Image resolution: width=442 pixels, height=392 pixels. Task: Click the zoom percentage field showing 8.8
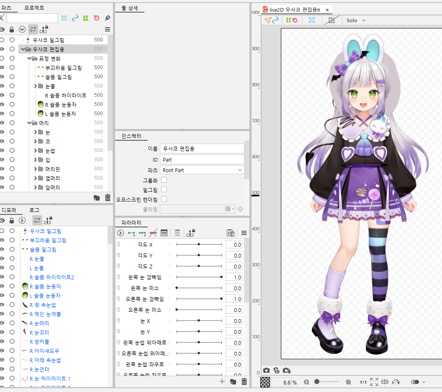281,382
